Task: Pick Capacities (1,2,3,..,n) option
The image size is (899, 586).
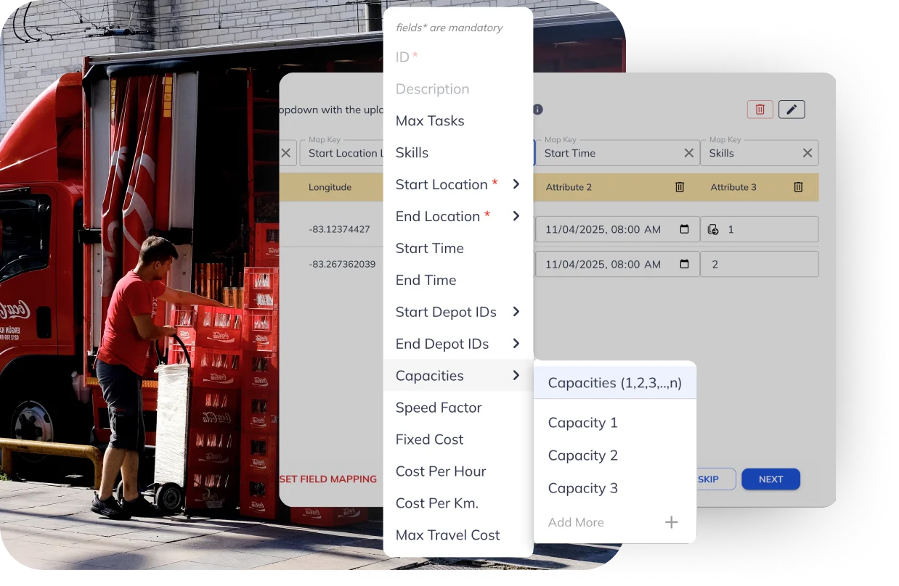Action: (x=614, y=383)
